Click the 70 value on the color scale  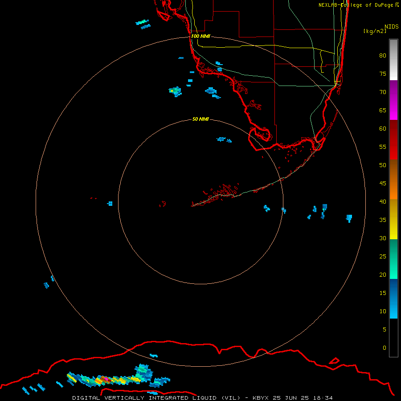(x=383, y=92)
